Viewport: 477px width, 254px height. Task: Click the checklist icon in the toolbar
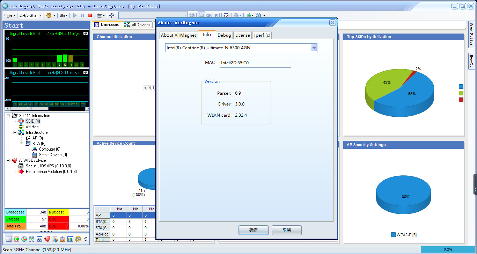click(x=226, y=15)
